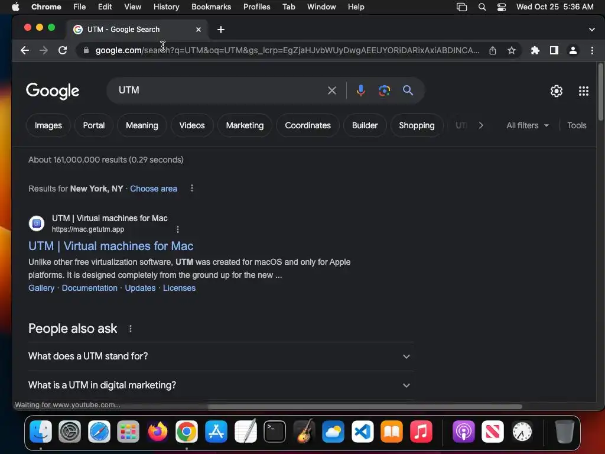
Task: Open the Licenses sitelink
Action: (x=179, y=288)
